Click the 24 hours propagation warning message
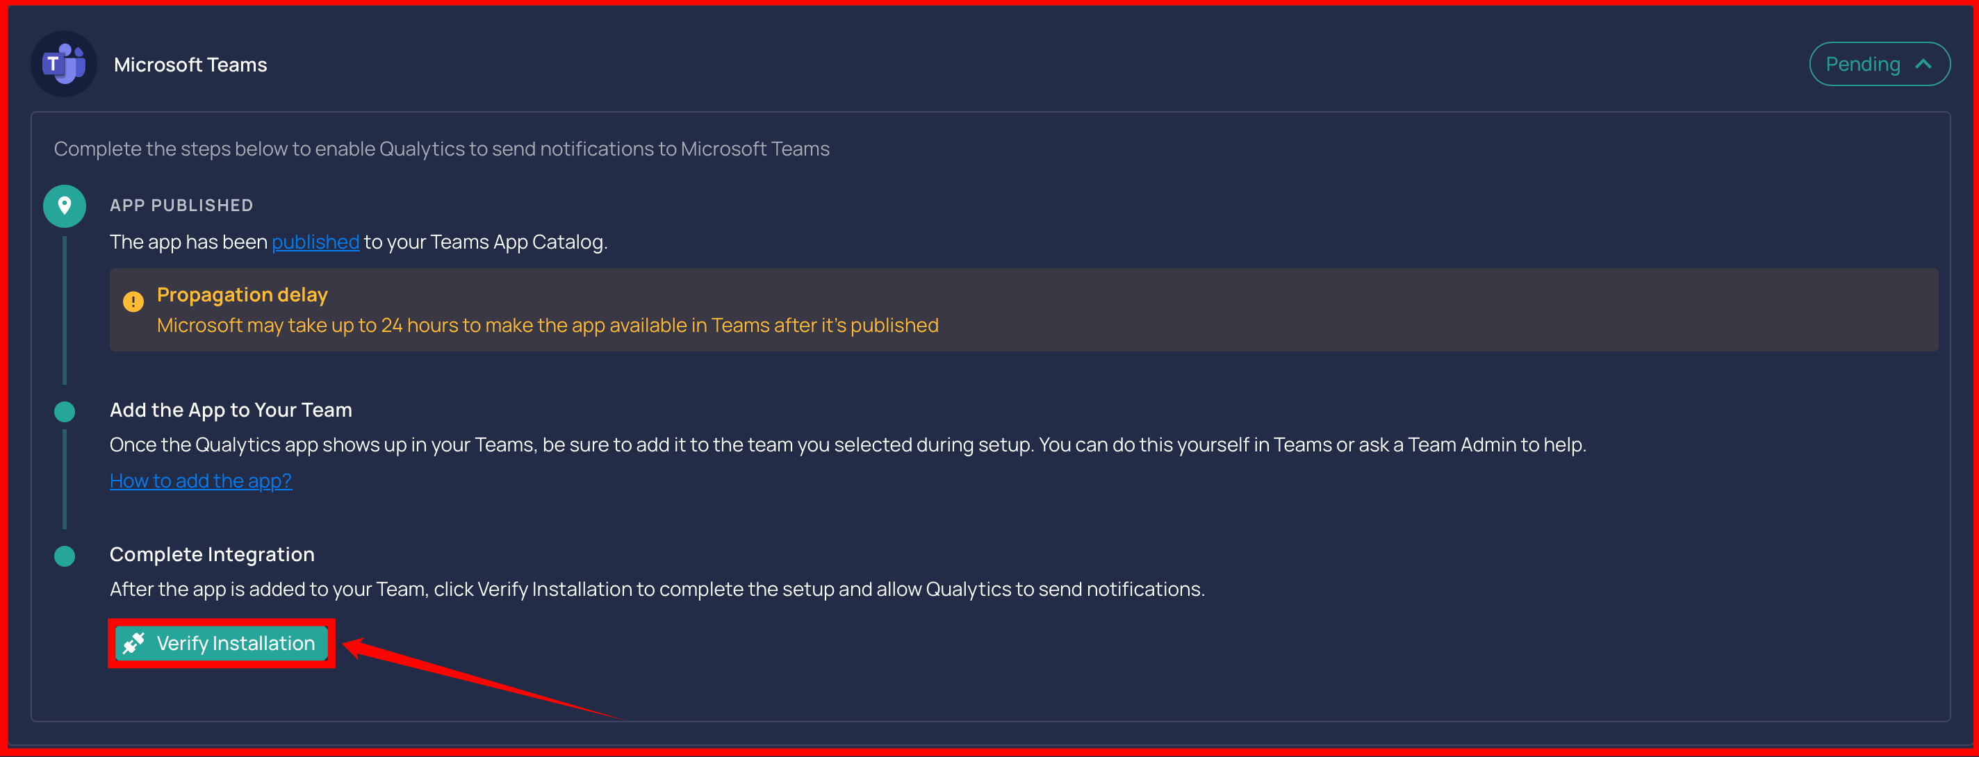Screen dimensions: 1979x757 pos(547,325)
